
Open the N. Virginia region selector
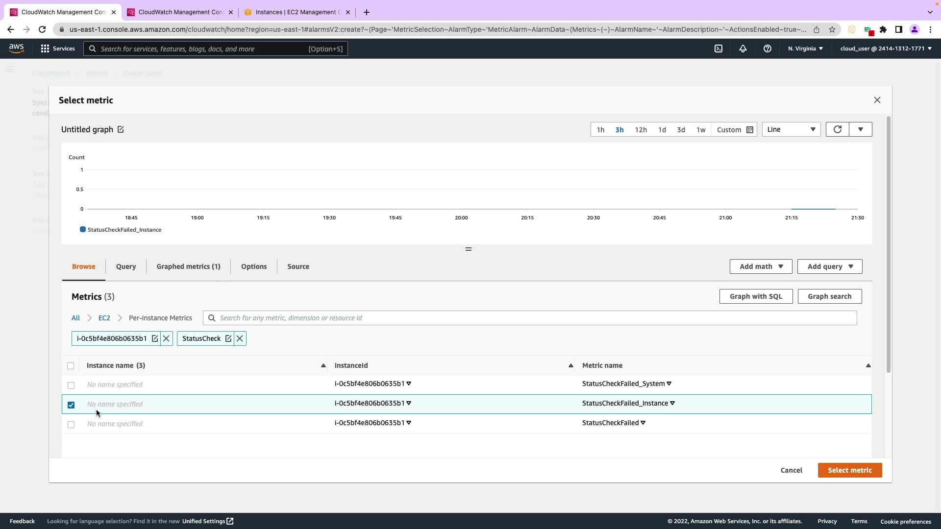click(x=805, y=48)
